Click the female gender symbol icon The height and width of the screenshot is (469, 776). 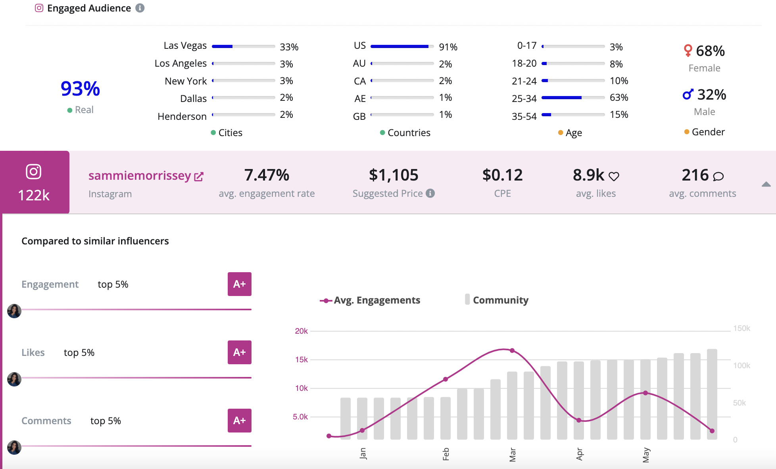click(x=688, y=50)
